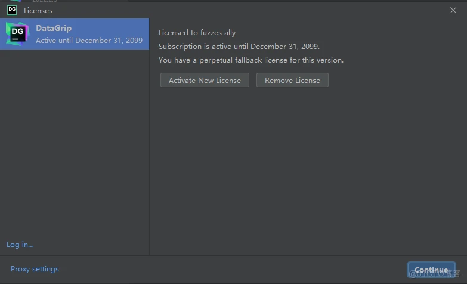Open Proxy settings
This screenshot has height=284, width=467.
pos(35,269)
